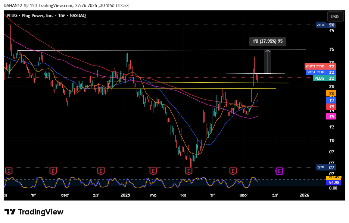Click the earnings marker above the מרץ label

(153, 171)
